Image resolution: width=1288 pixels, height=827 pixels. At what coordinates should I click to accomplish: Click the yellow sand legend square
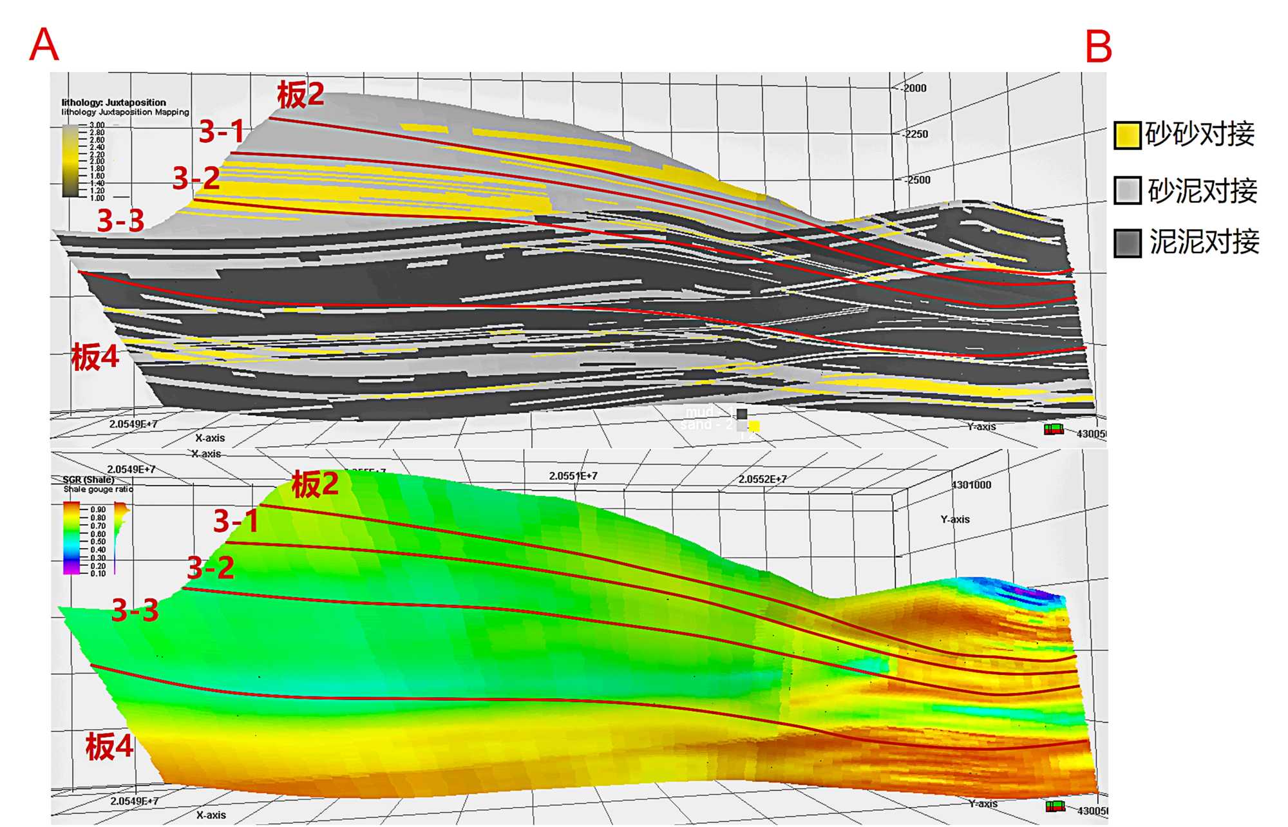(754, 426)
